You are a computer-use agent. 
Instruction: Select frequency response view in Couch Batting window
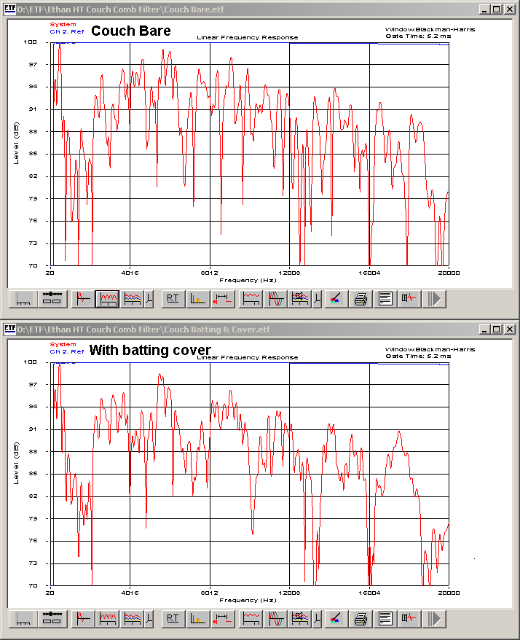click(x=108, y=619)
